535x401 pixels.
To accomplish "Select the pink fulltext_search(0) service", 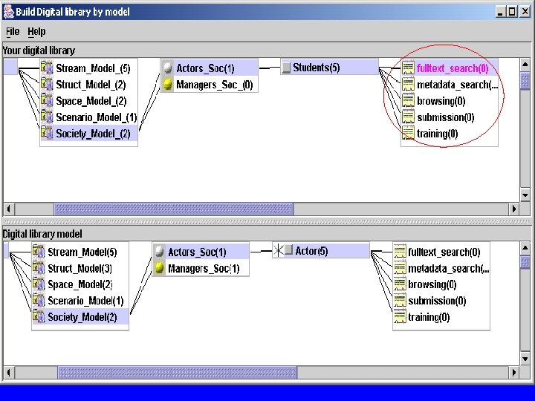I will point(453,68).
